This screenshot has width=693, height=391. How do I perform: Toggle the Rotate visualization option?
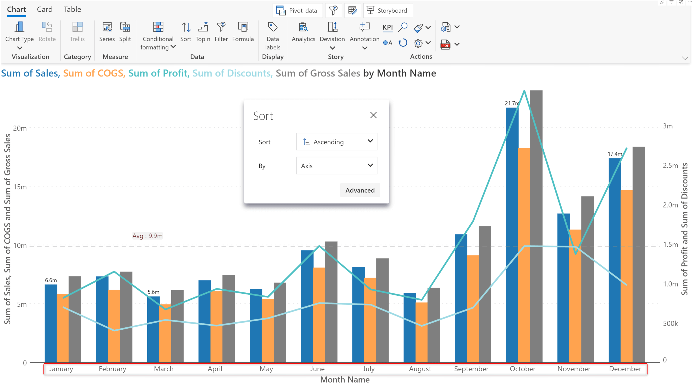(47, 32)
